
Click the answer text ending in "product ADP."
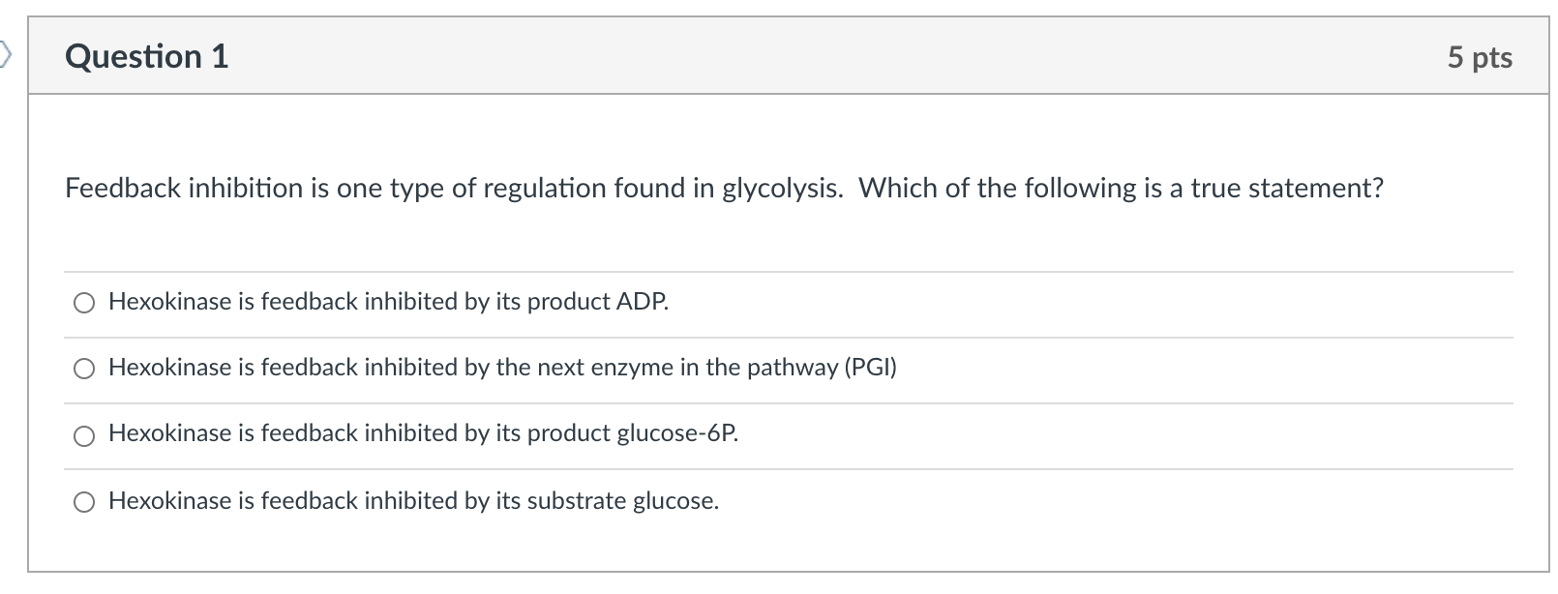point(388,302)
